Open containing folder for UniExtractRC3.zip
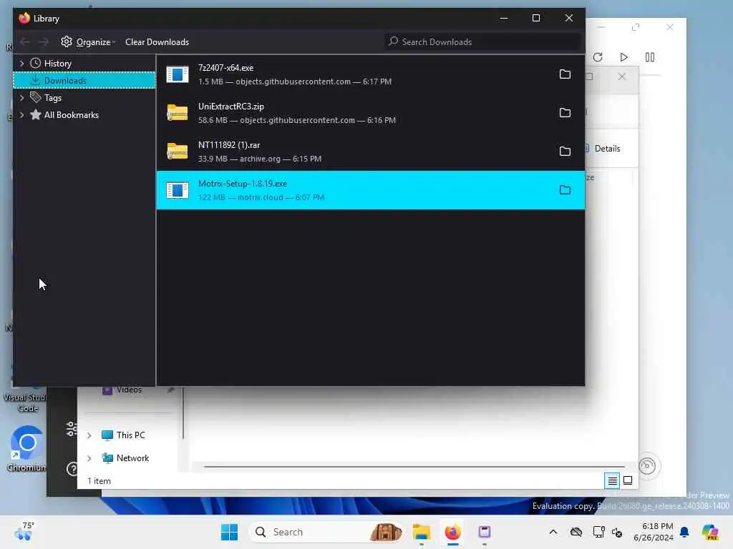 click(x=565, y=113)
